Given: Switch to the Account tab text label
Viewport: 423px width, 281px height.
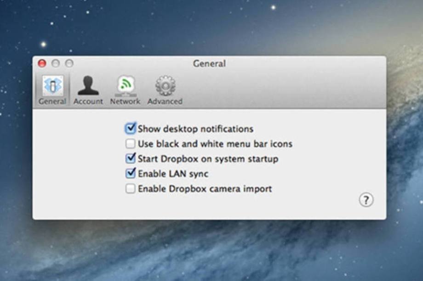Looking at the screenshot, I should [88, 101].
